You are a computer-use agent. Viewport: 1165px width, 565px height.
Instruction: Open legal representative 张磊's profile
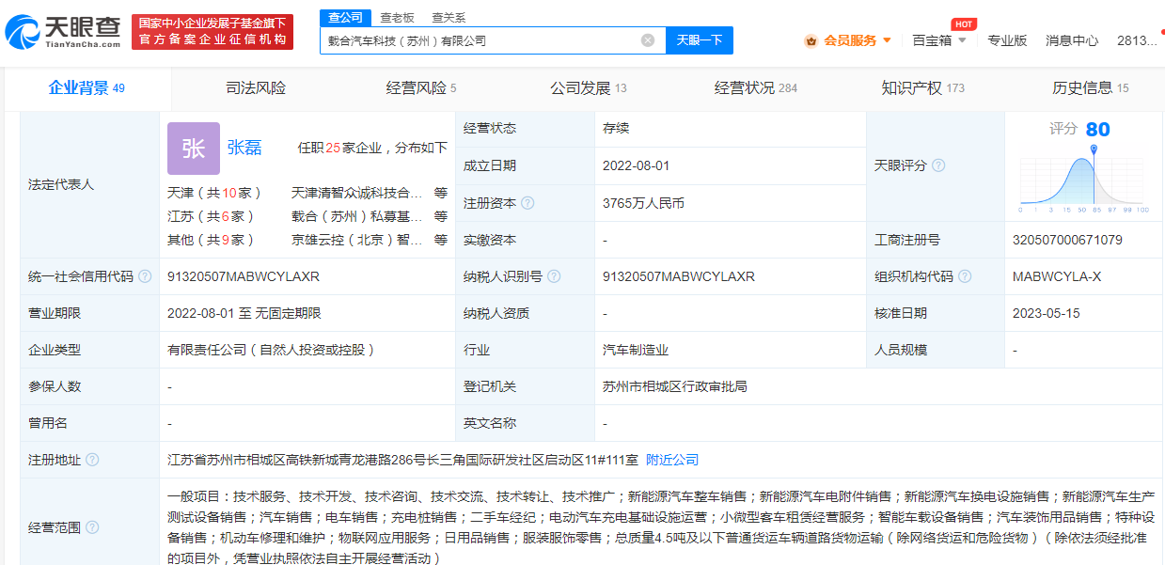pos(244,148)
